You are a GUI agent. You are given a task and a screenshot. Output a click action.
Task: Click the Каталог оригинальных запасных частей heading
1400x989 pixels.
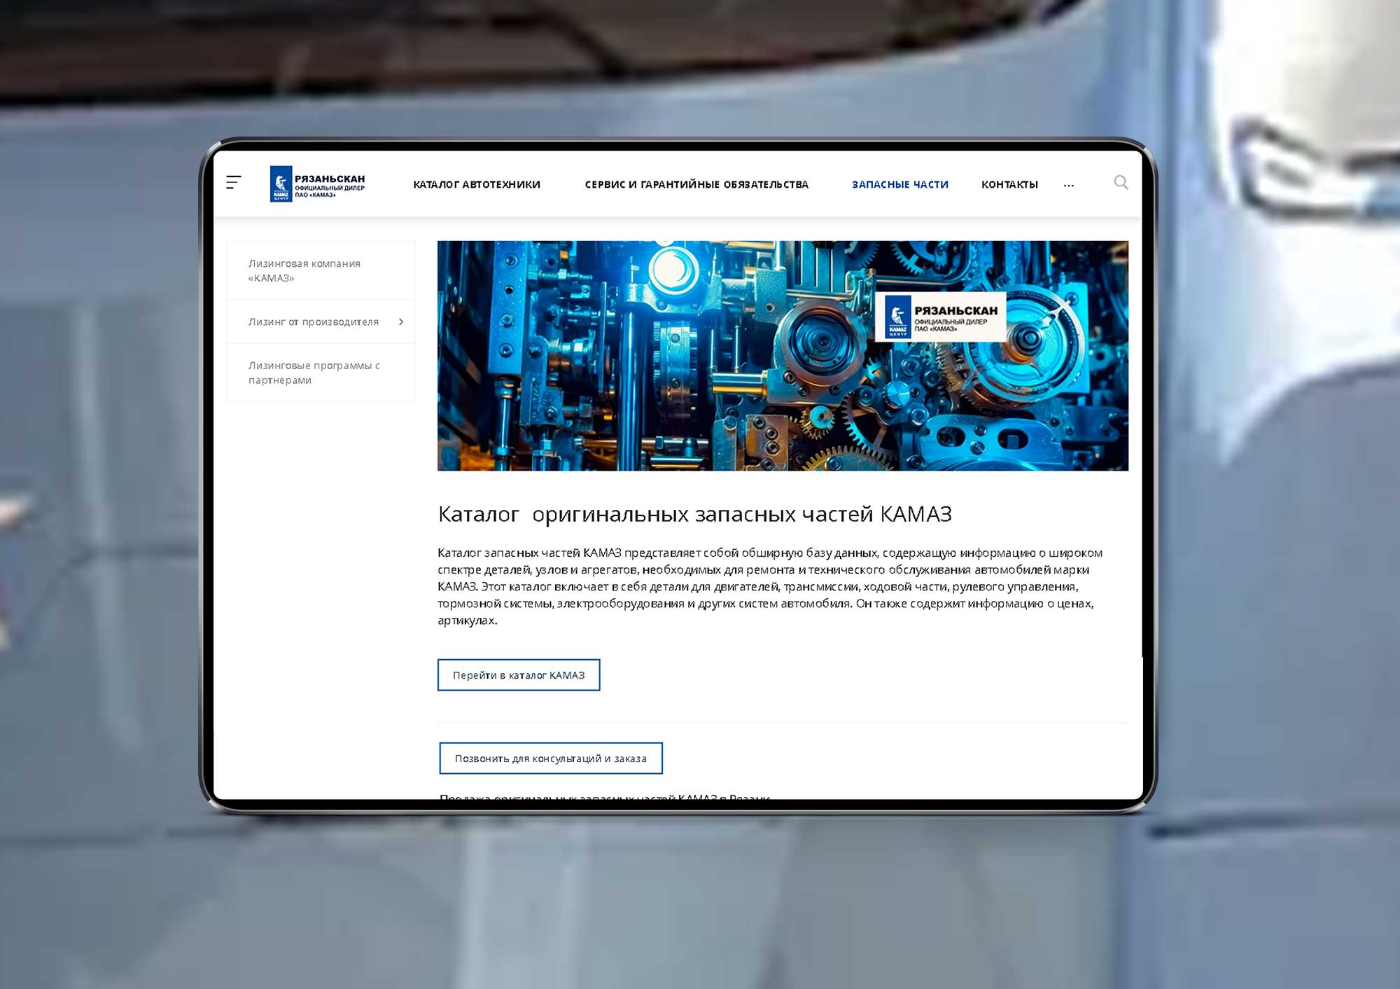(694, 515)
